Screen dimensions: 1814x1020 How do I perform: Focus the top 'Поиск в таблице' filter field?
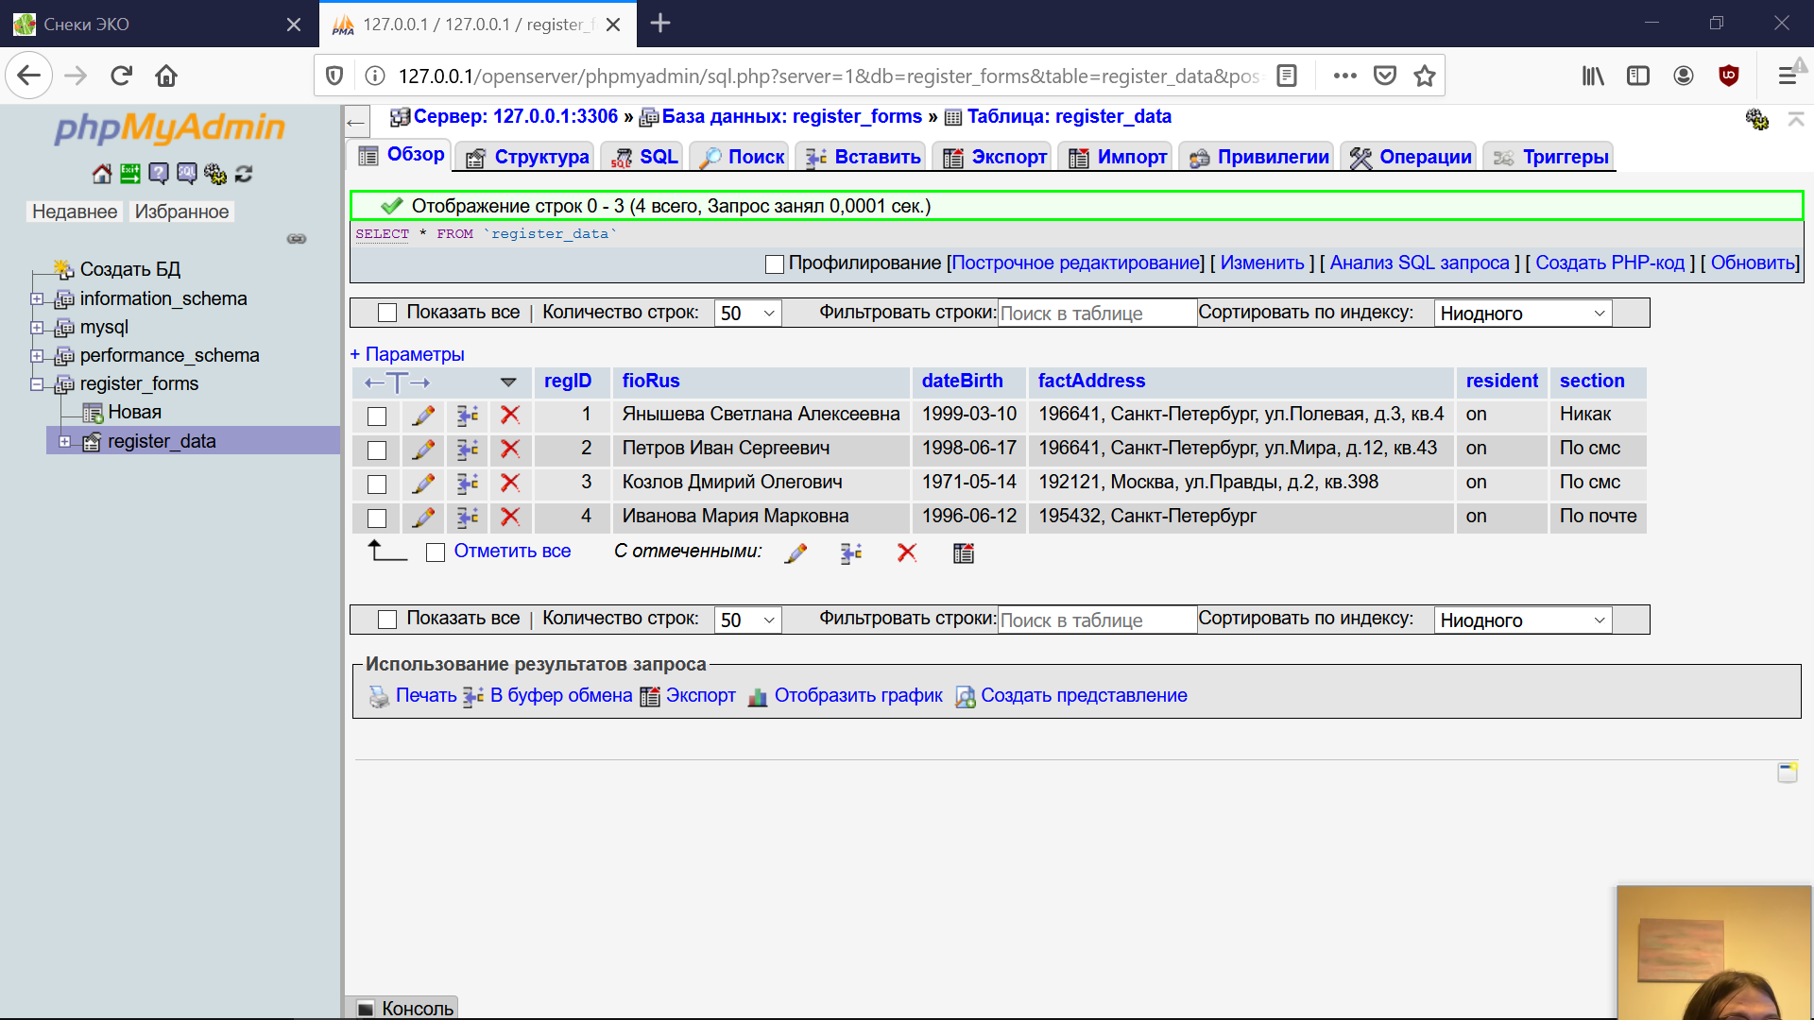tap(1097, 314)
